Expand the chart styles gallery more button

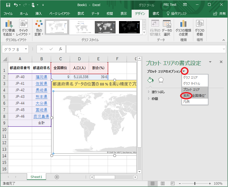pos(144,32)
